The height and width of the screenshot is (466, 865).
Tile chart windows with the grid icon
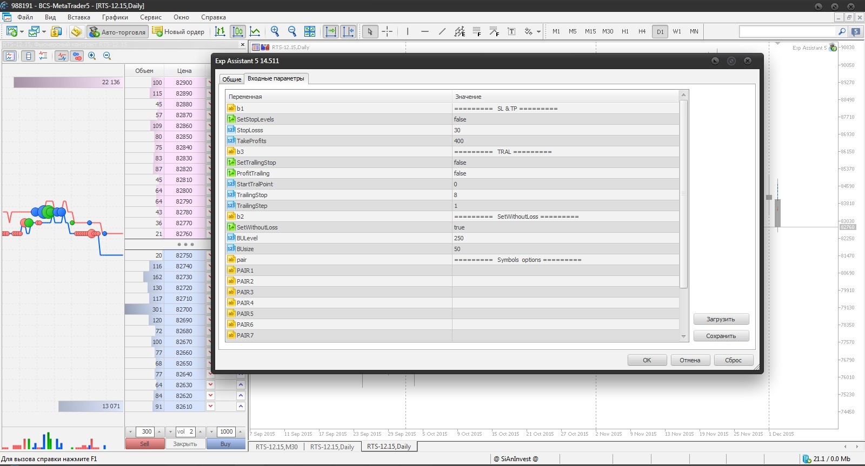(310, 31)
